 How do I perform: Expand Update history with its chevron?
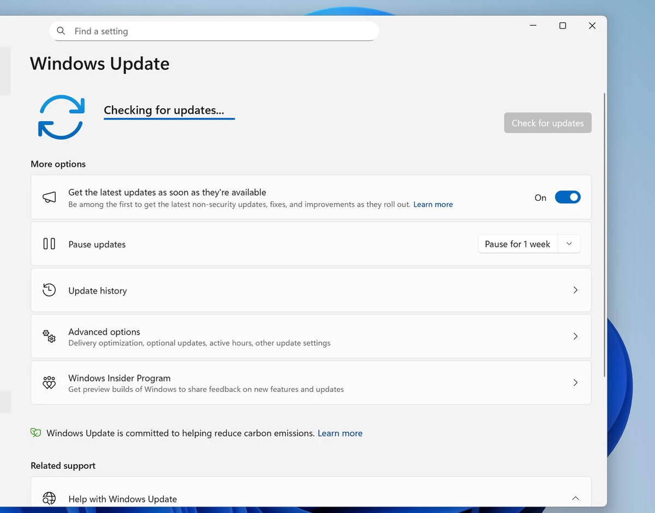click(575, 290)
